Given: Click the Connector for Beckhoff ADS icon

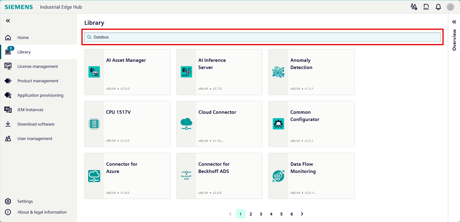Looking at the screenshot, I should 186,176.
